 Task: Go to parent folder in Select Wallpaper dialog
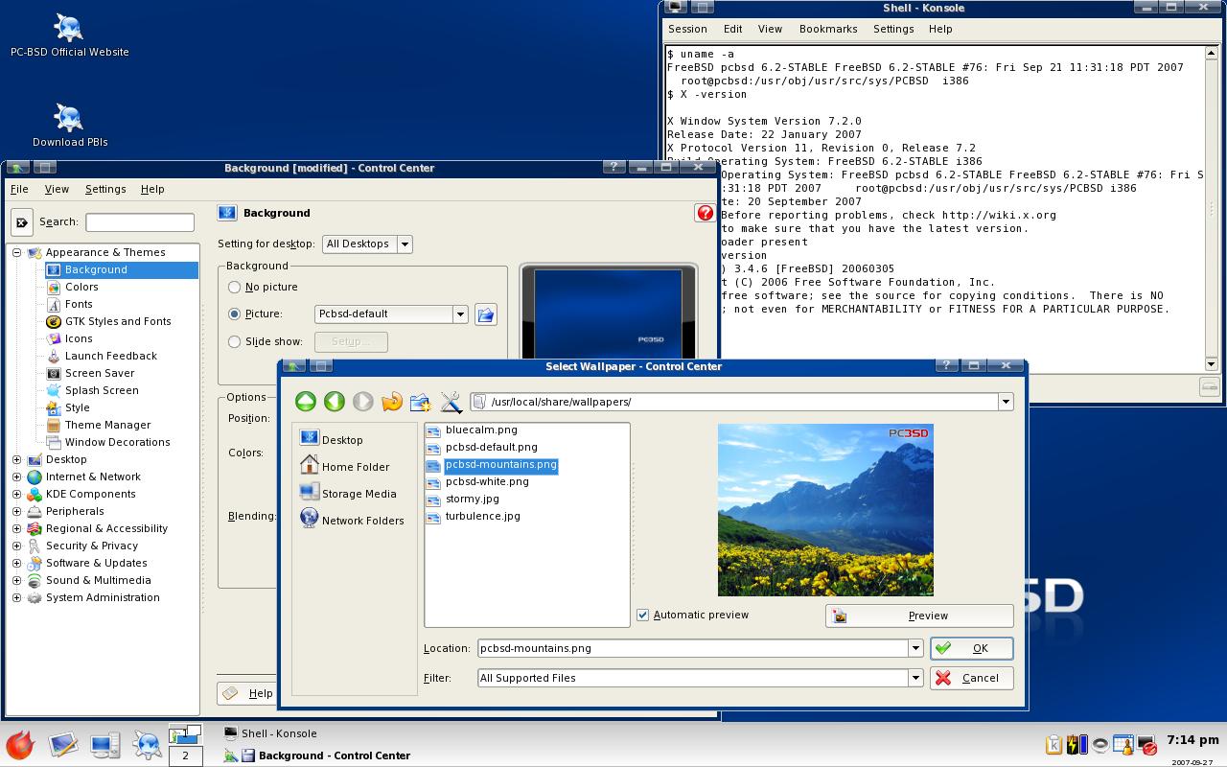point(305,402)
